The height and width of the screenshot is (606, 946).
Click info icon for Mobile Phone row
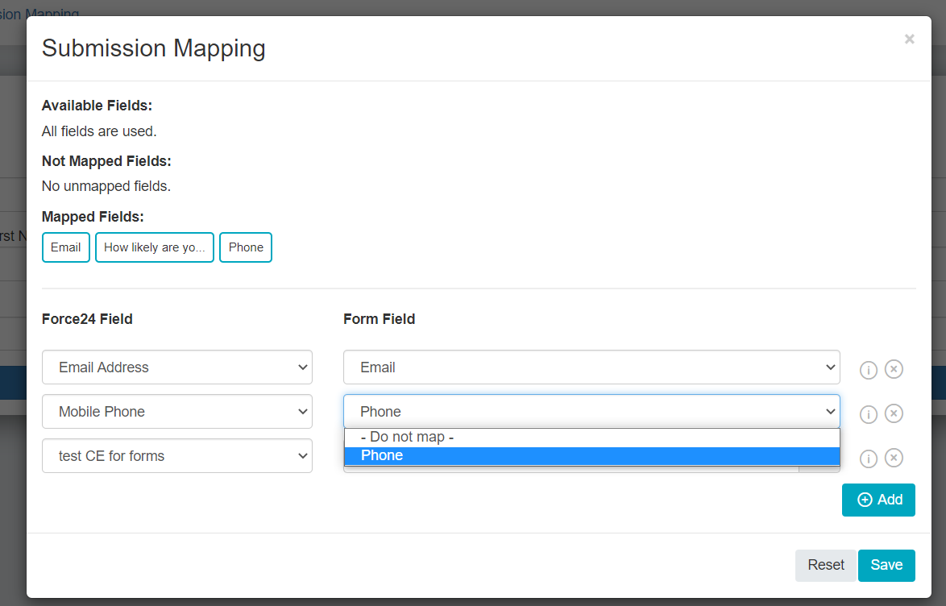click(x=868, y=414)
